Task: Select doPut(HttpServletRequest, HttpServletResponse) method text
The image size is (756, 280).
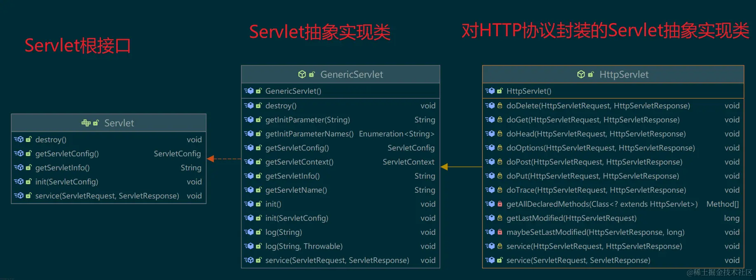Action: (x=593, y=176)
